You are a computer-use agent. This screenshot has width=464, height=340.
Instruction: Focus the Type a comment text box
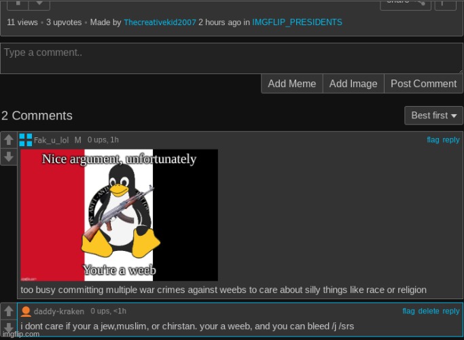click(x=231, y=58)
